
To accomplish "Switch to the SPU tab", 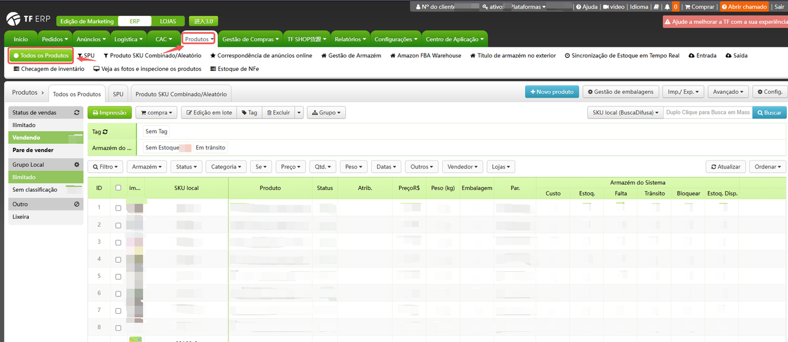I will 118,94.
